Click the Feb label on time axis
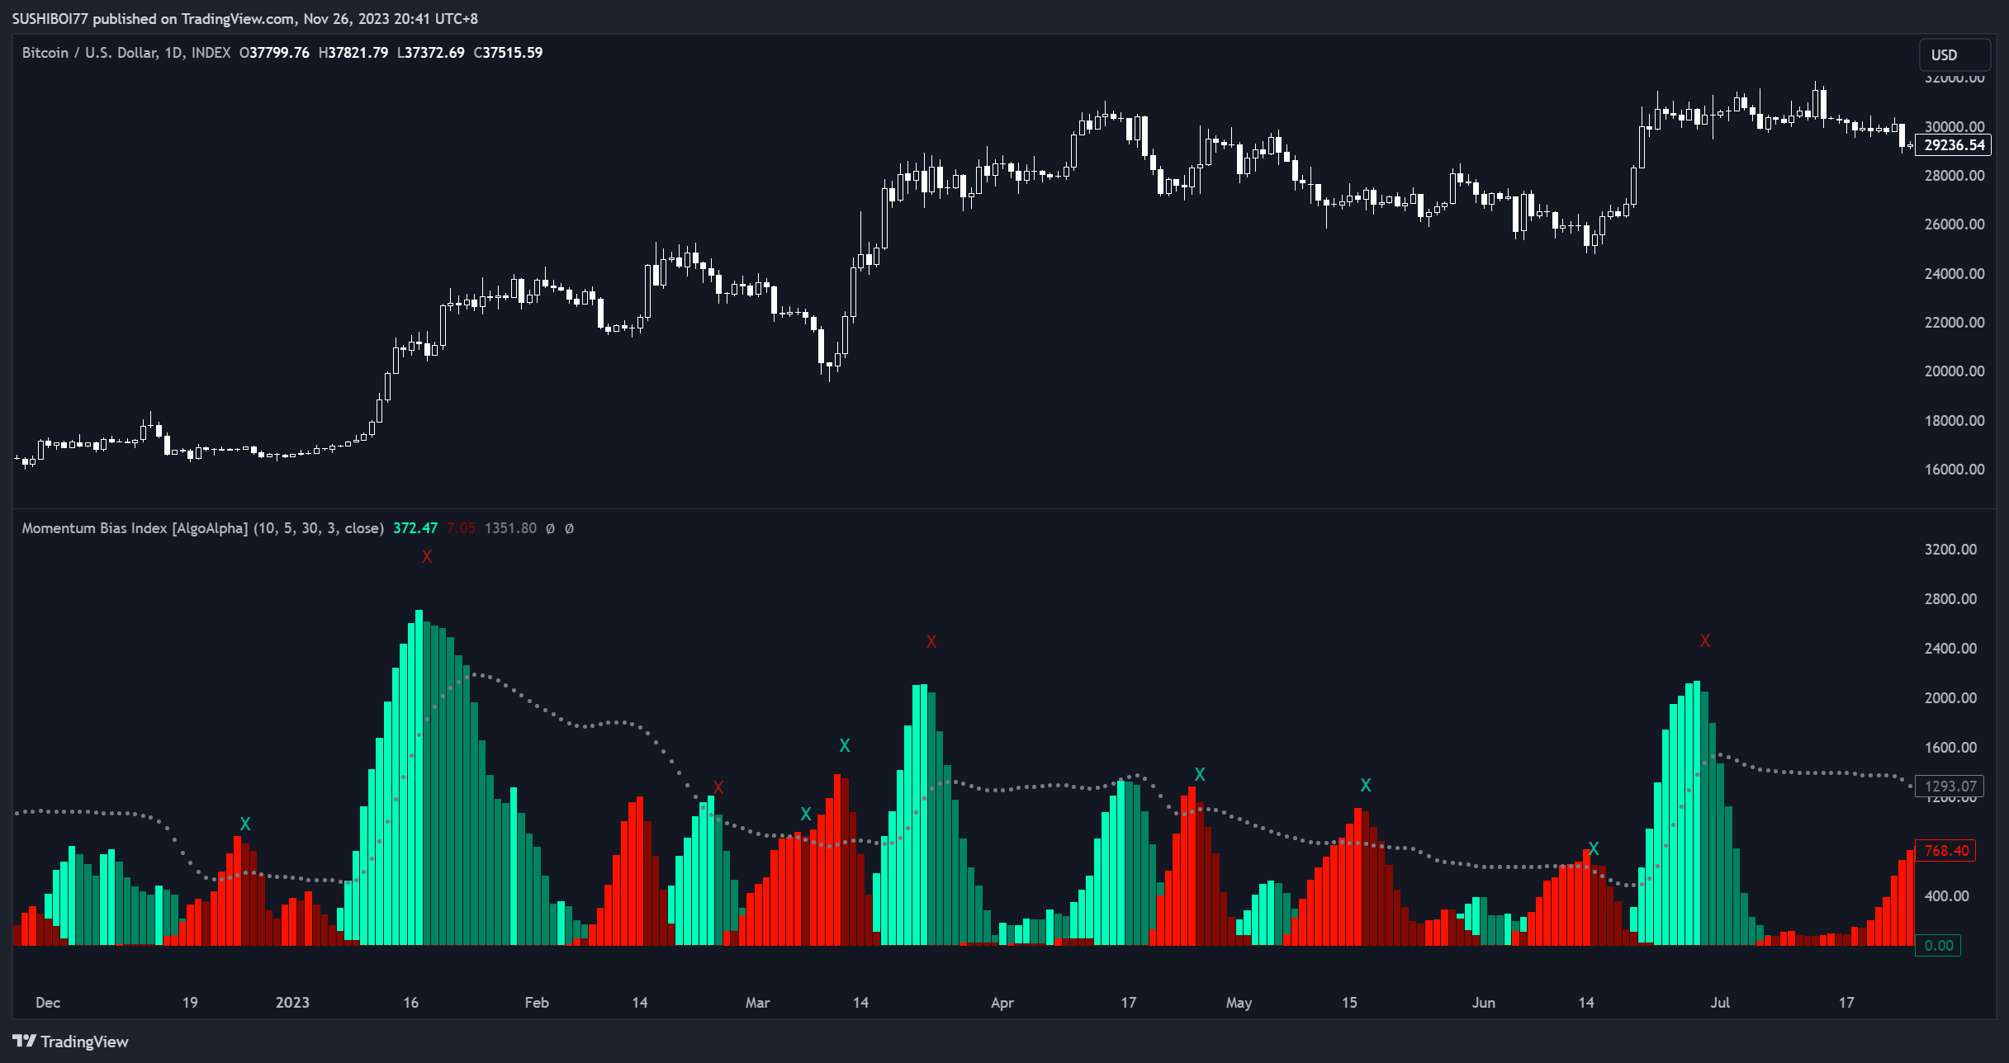Screen dimensions: 2009x1063 tap(537, 1003)
